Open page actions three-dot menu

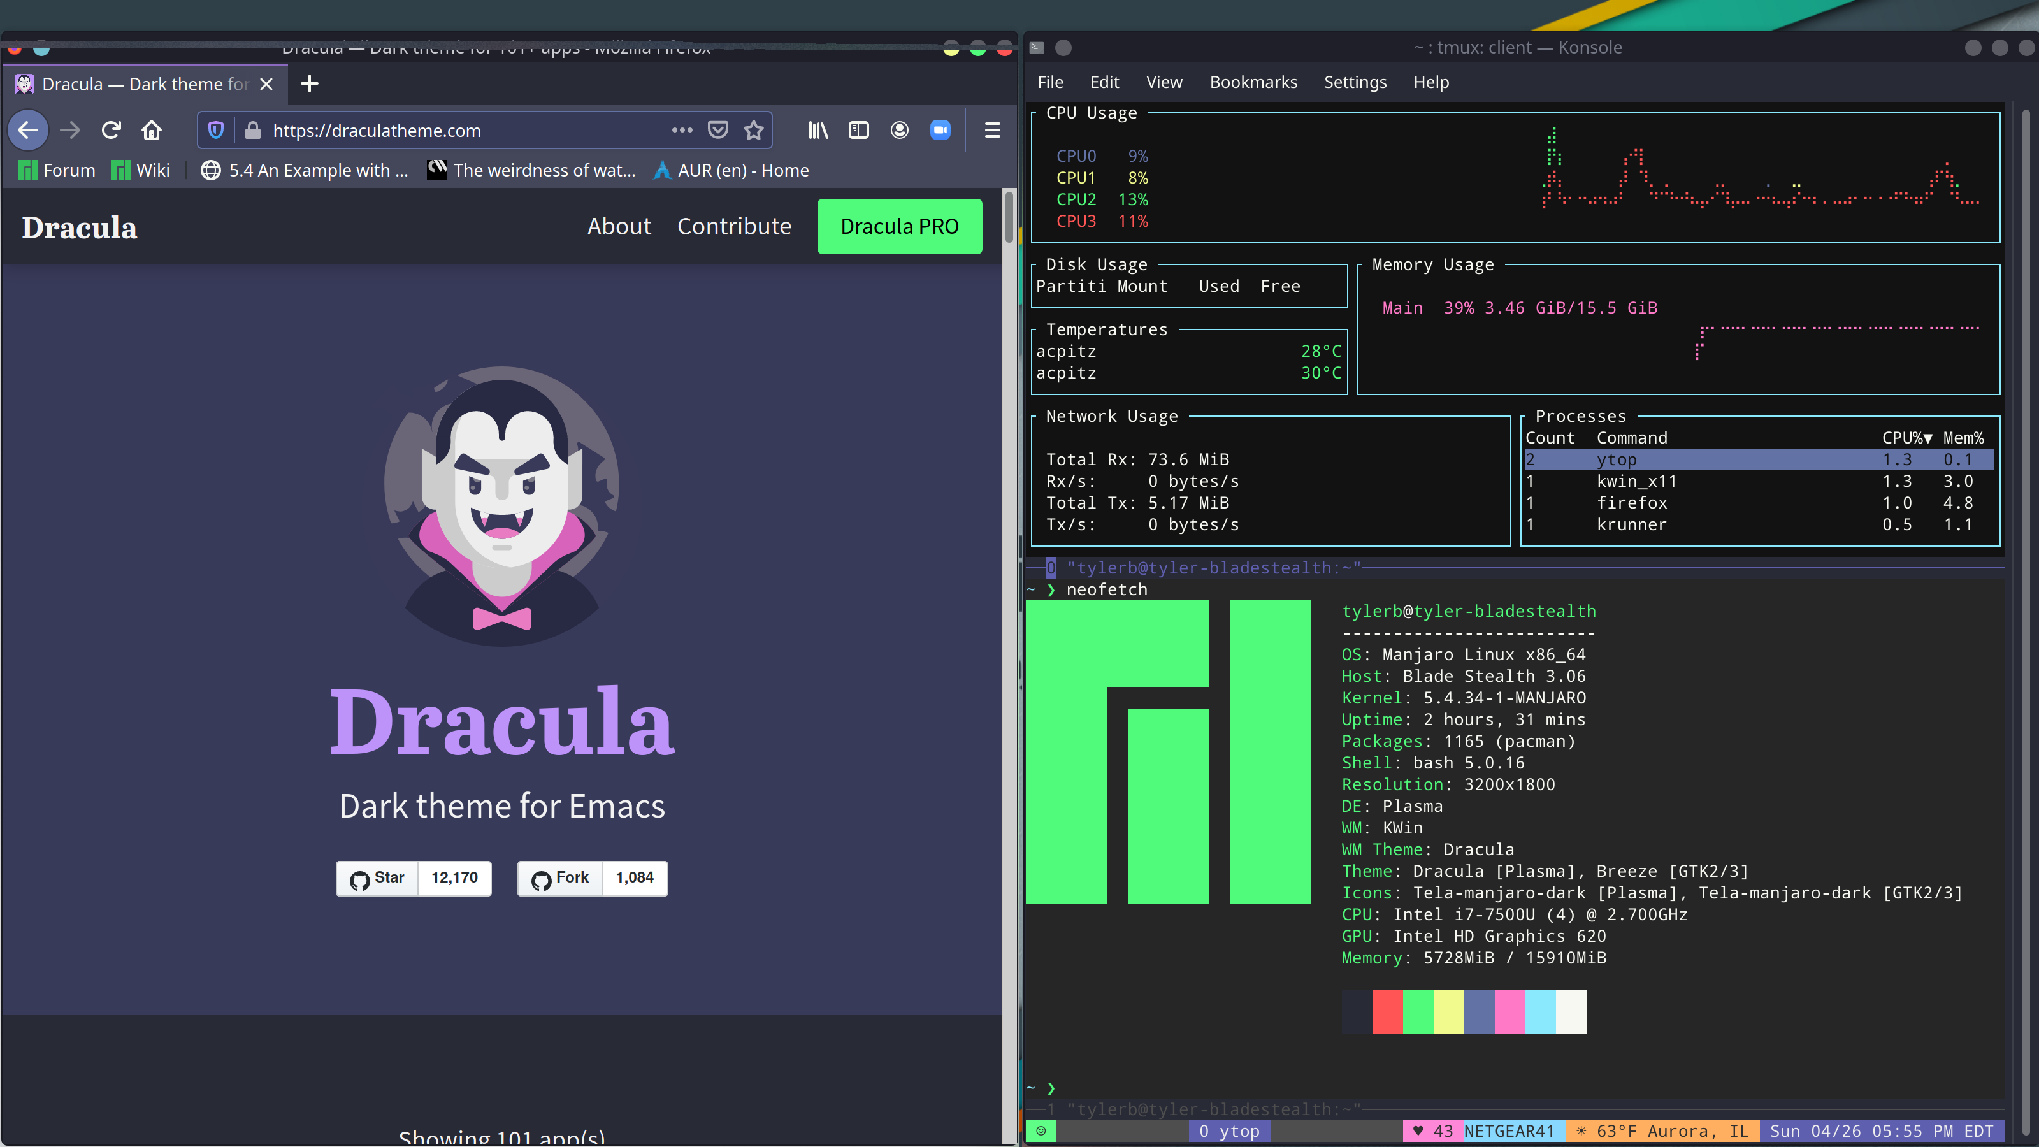click(x=682, y=131)
